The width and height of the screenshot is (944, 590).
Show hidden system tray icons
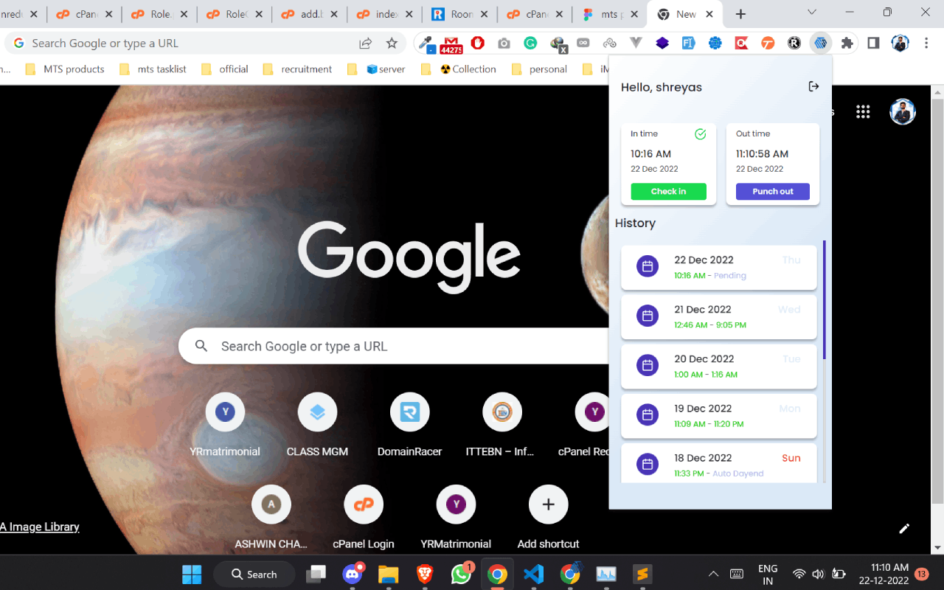click(713, 574)
